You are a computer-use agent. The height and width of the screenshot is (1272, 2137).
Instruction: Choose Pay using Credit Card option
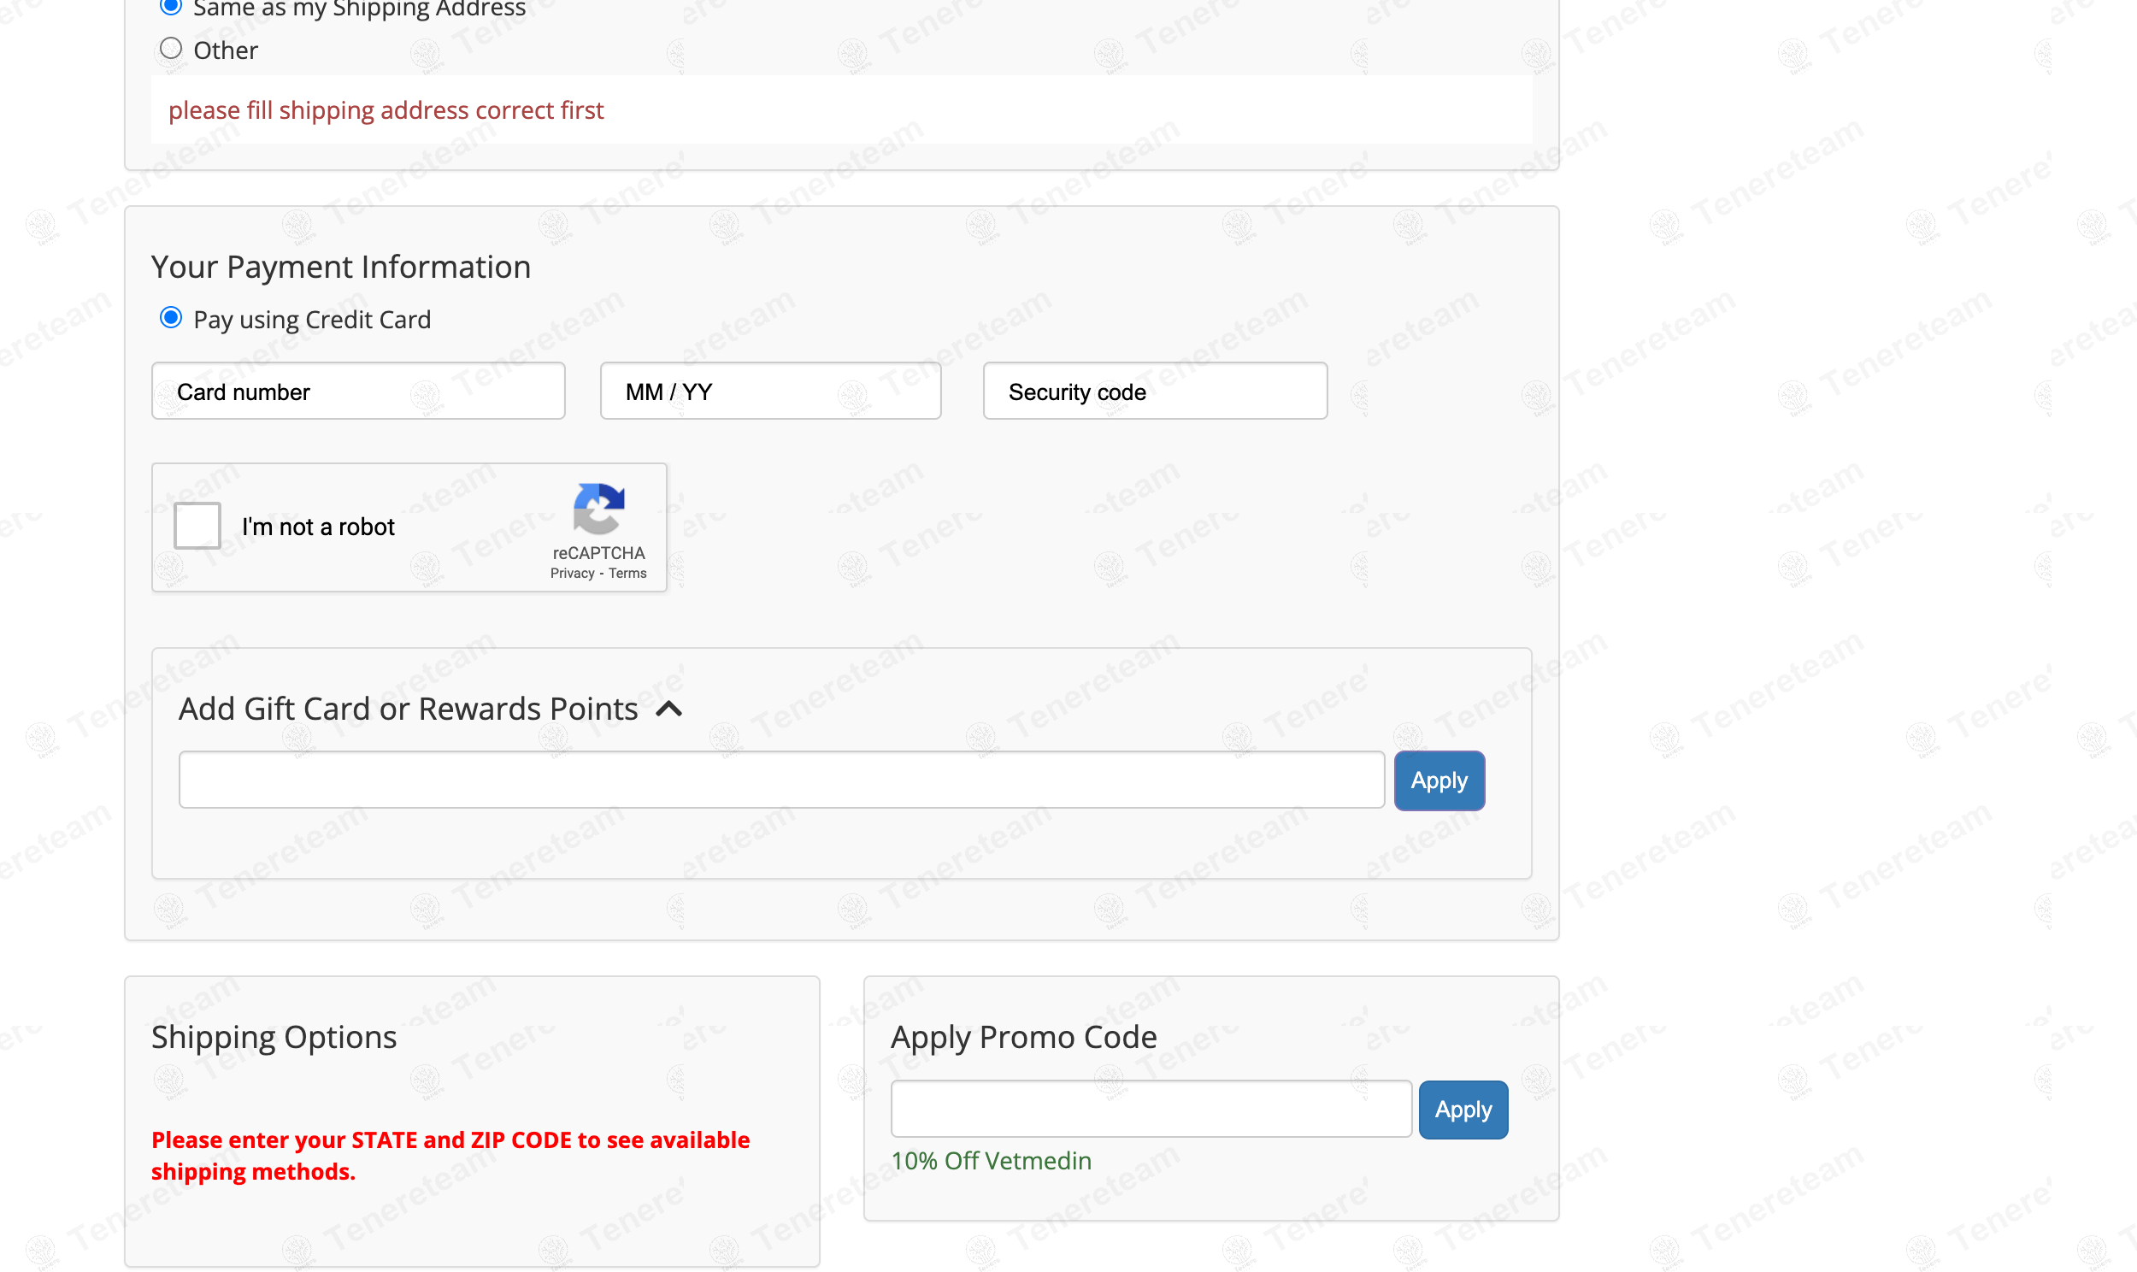(x=171, y=318)
